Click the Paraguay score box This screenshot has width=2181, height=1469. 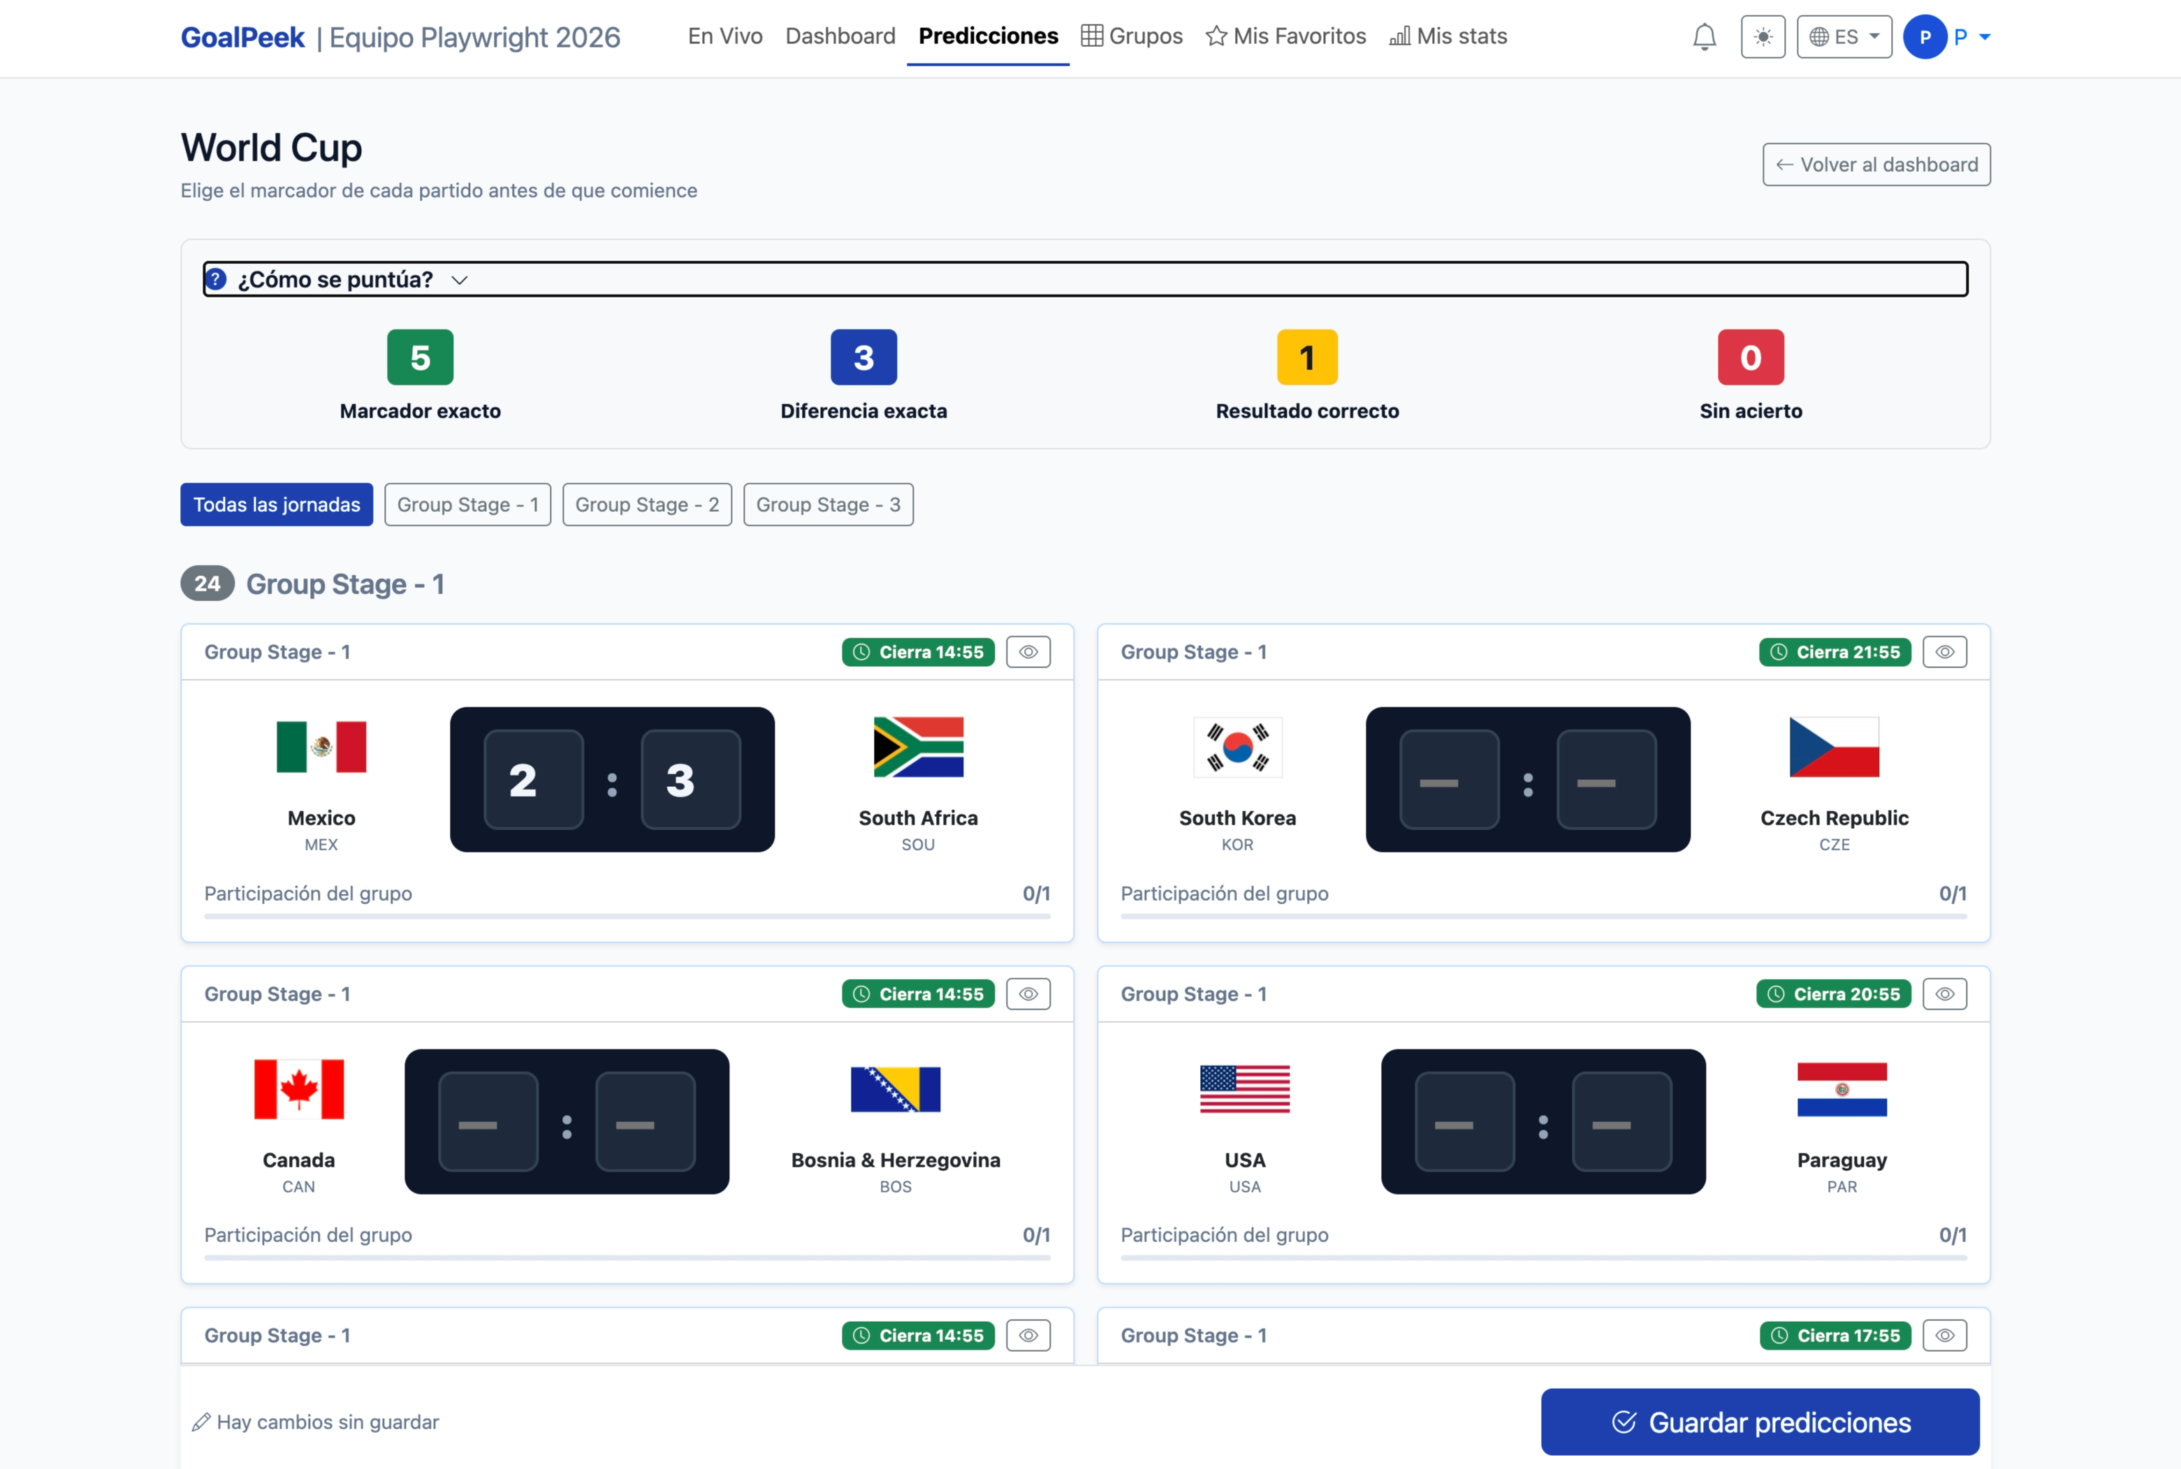1622,1121
